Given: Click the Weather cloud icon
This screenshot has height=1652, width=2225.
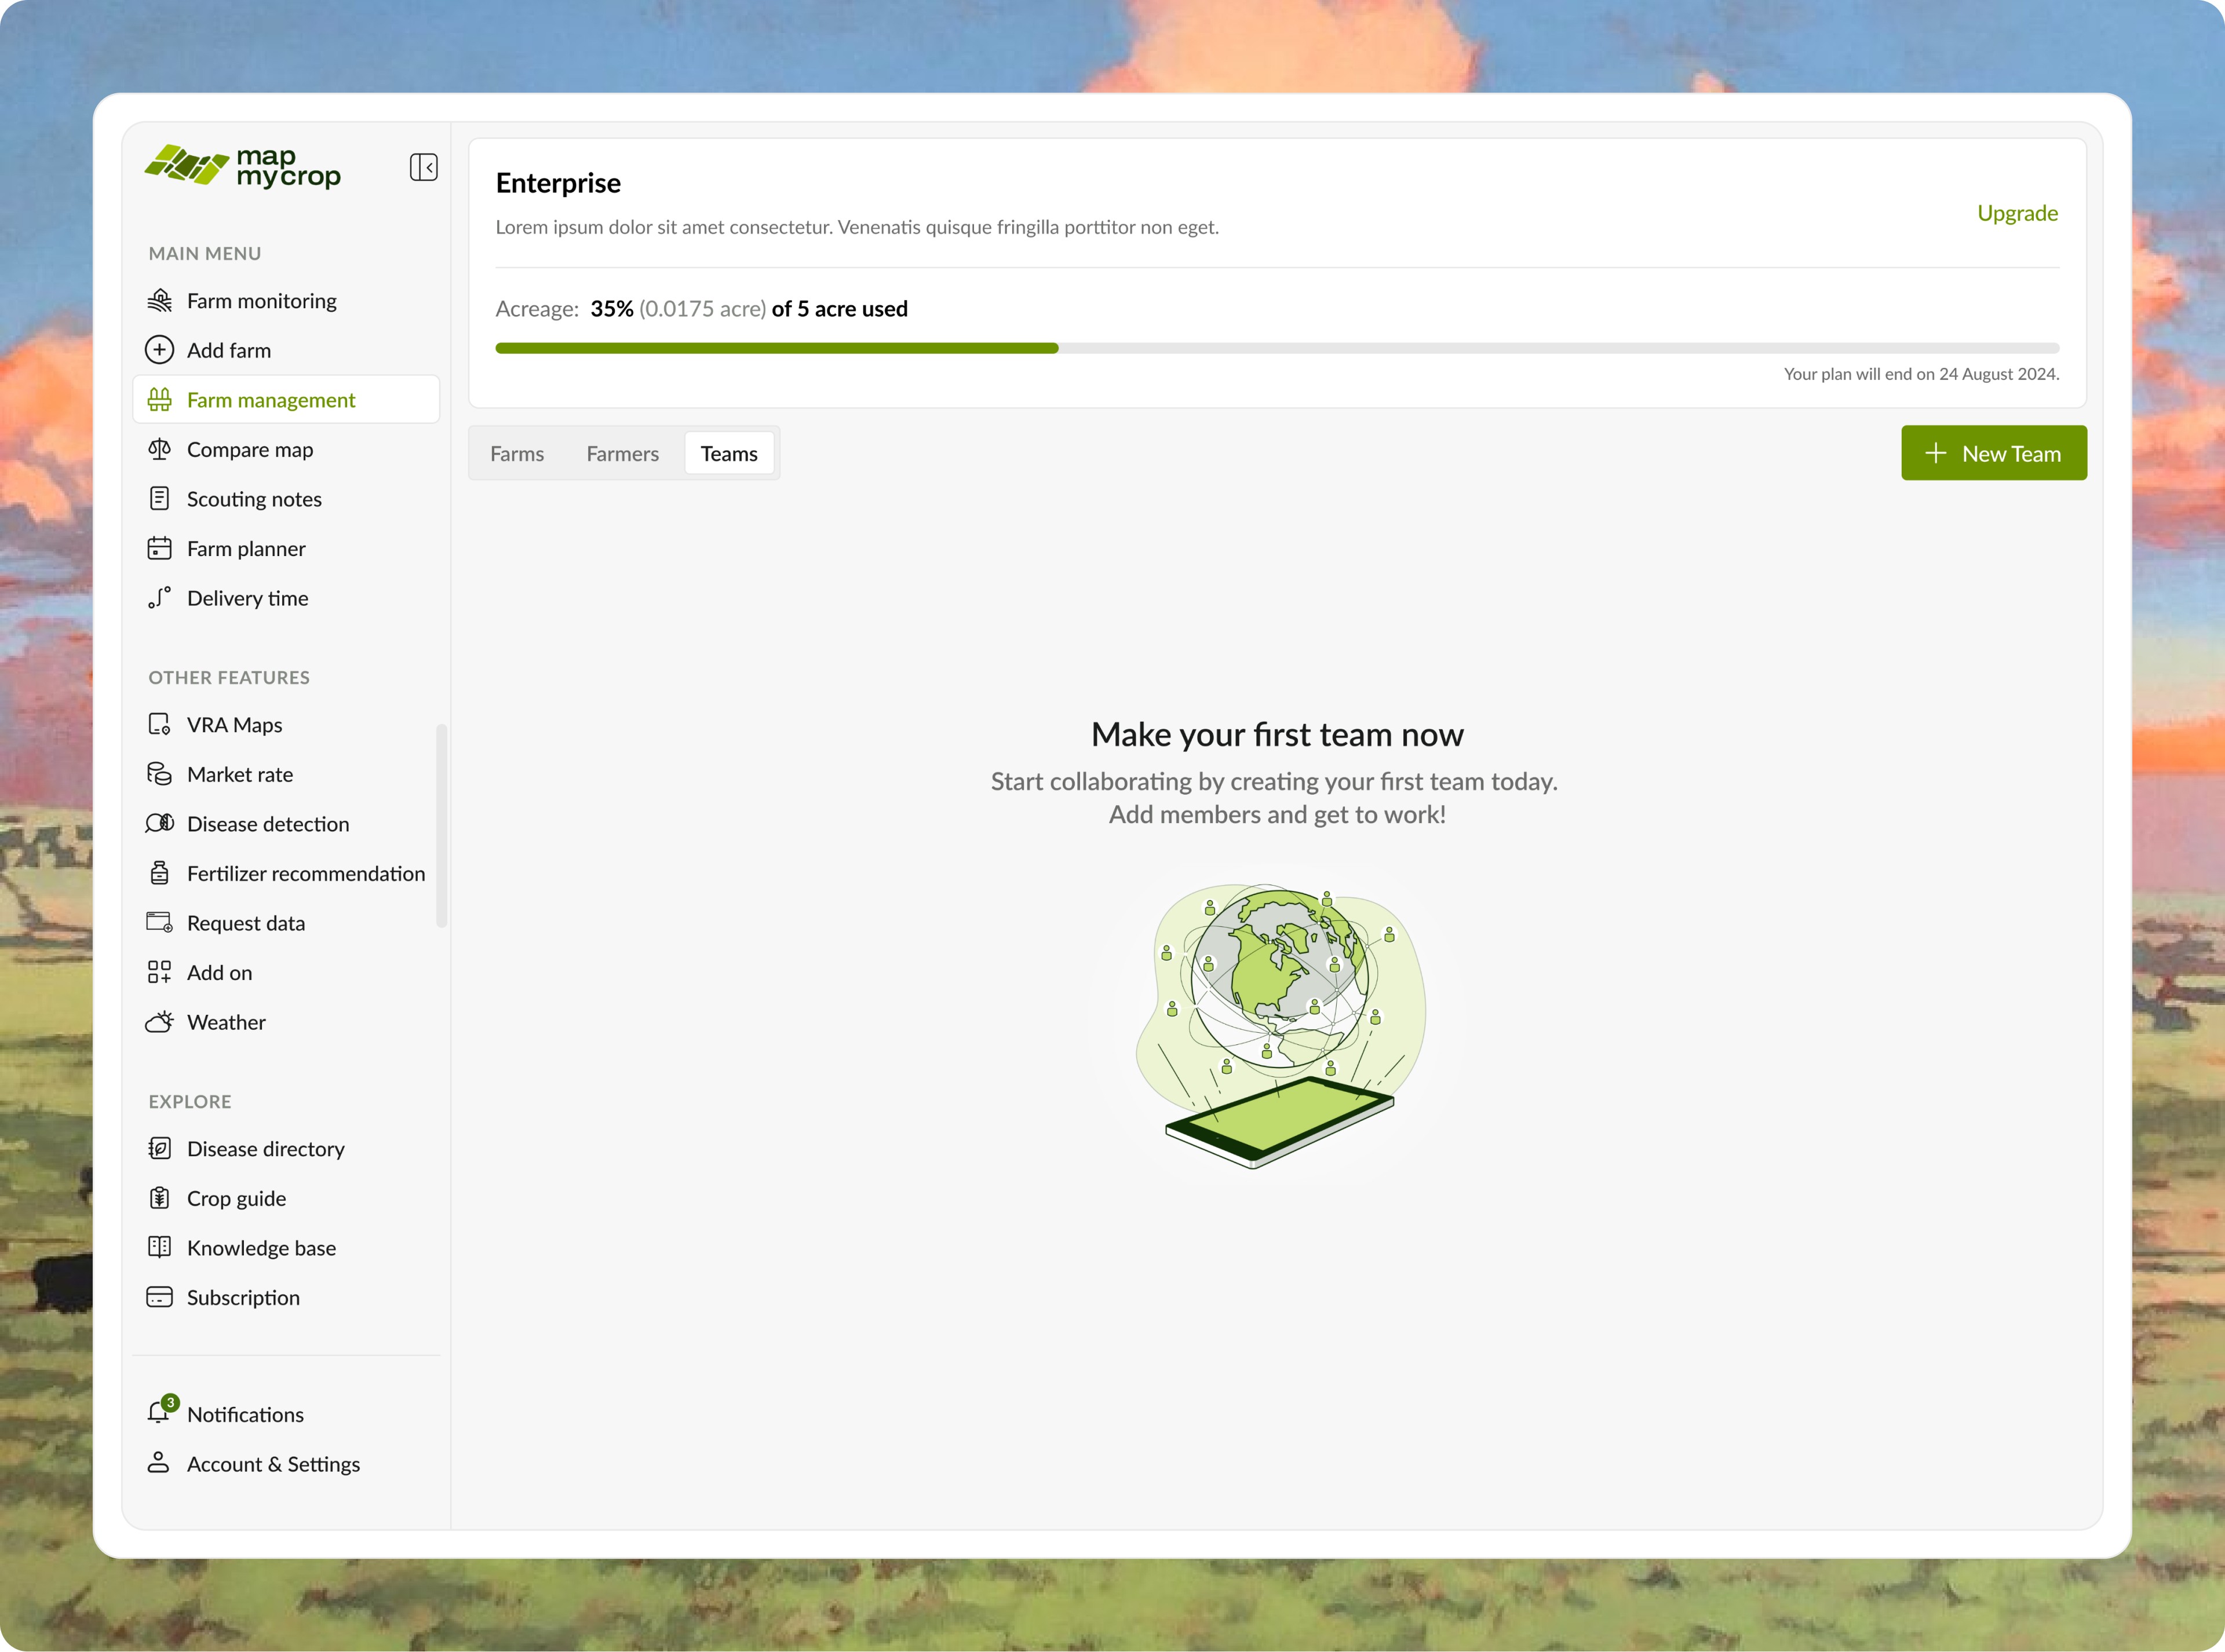Looking at the screenshot, I should coord(160,1022).
